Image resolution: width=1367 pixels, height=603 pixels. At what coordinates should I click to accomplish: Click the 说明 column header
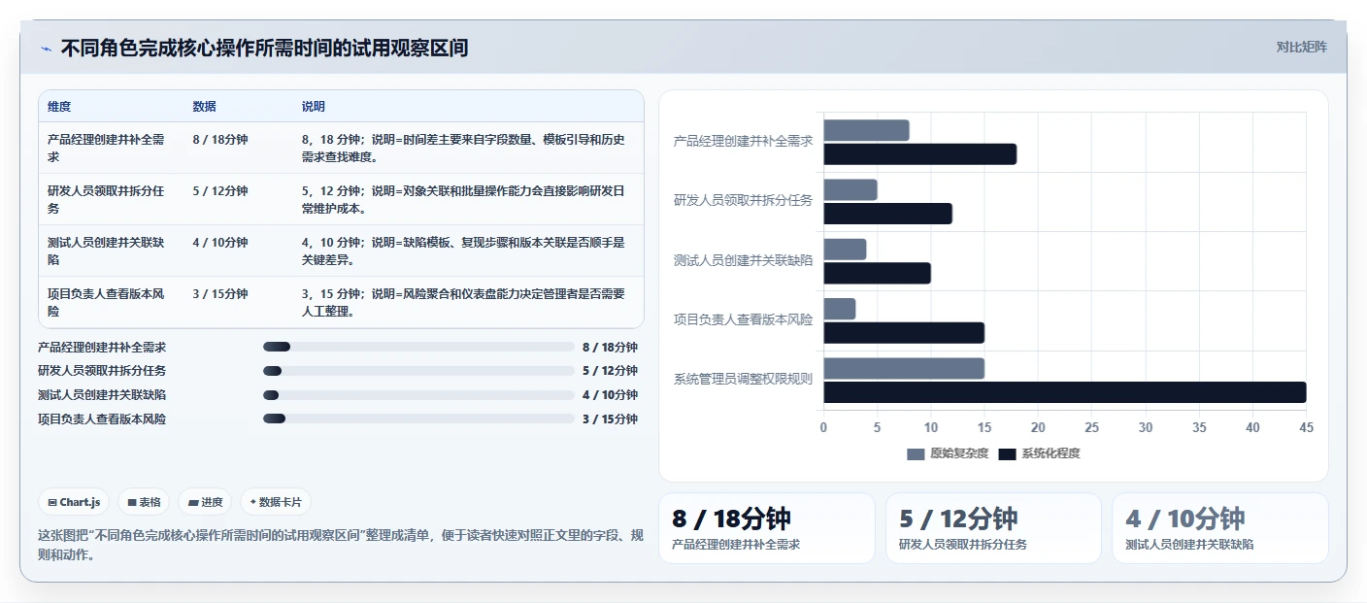[314, 107]
